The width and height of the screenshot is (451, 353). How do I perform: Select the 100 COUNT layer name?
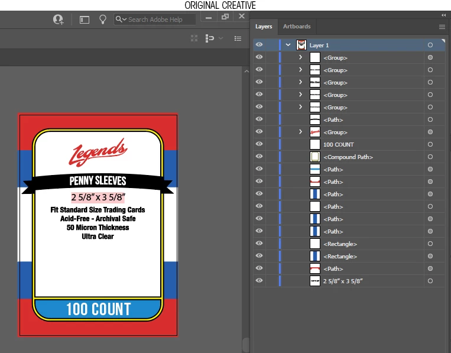pyautogui.click(x=339, y=145)
